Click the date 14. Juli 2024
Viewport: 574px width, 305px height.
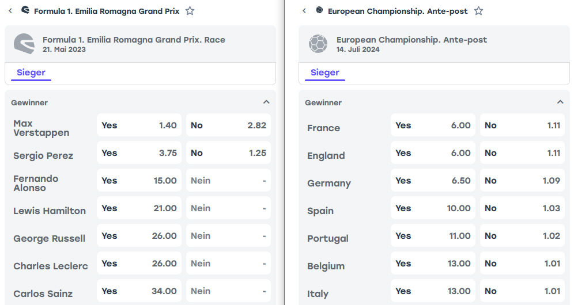pyautogui.click(x=358, y=49)
